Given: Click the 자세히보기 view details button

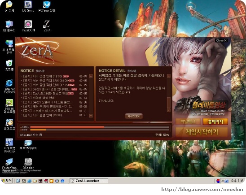Looking at the screenshot, I should coord(134,116).
